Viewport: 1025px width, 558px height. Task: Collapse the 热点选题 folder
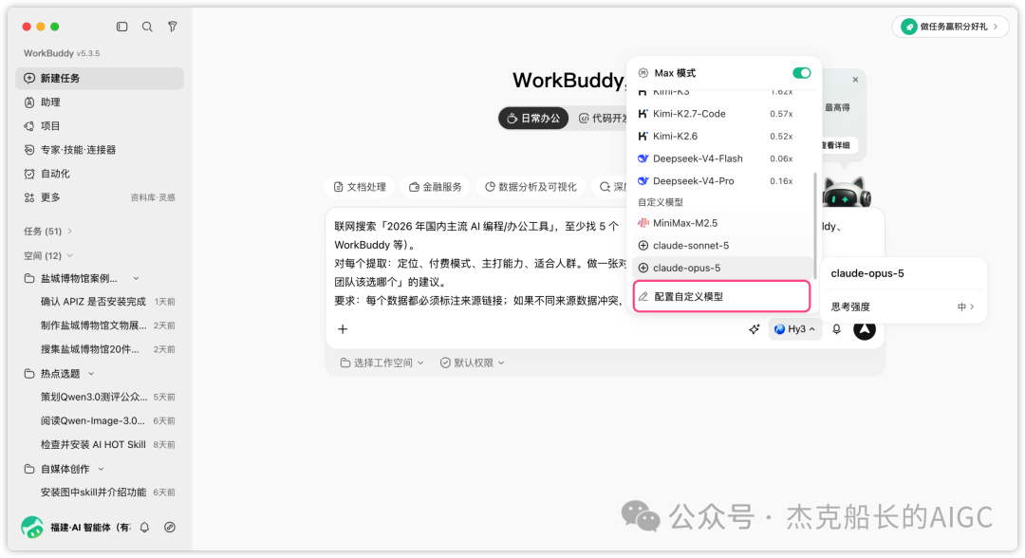pyautogui.click(x=91, y=374)
